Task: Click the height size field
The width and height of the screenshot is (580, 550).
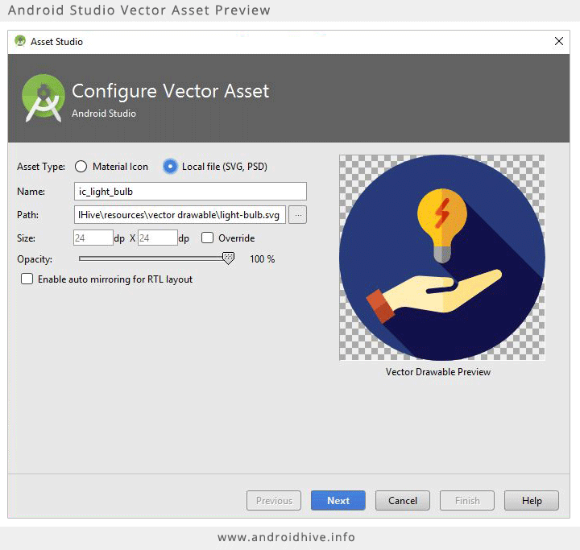Action: (x=158, y=238)
